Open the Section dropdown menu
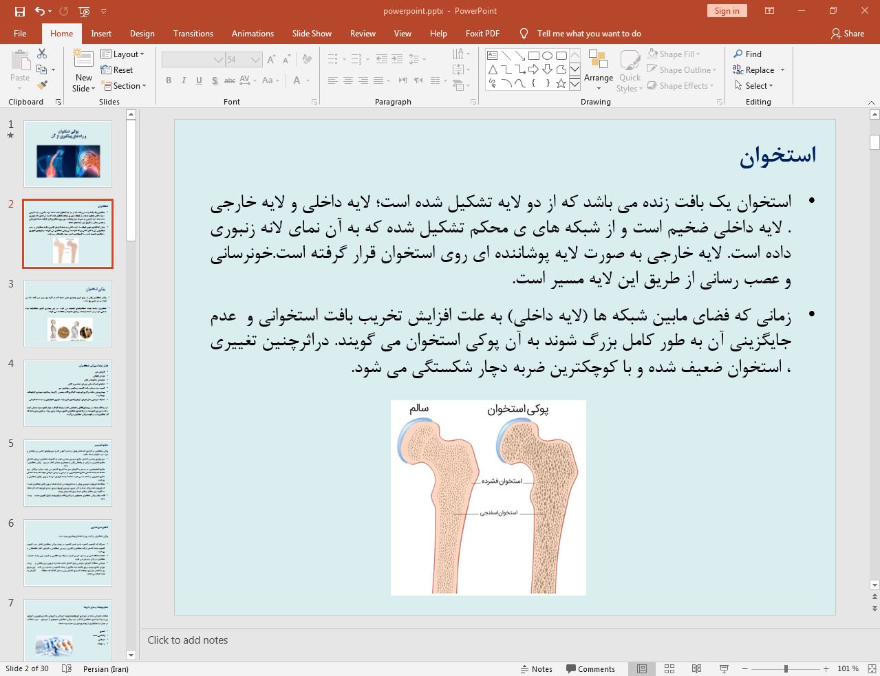Image resolution: width=880 pixels, height=676 pixels. pos(124,86)
